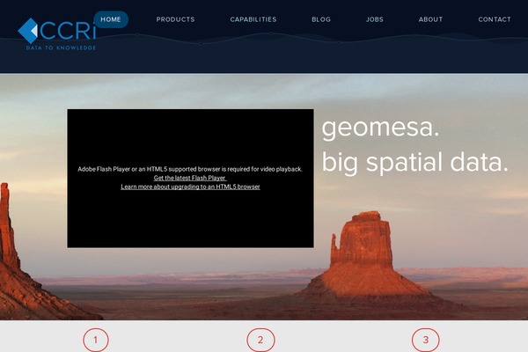
Task: Open the Jobs page
Action: point(375,19)
